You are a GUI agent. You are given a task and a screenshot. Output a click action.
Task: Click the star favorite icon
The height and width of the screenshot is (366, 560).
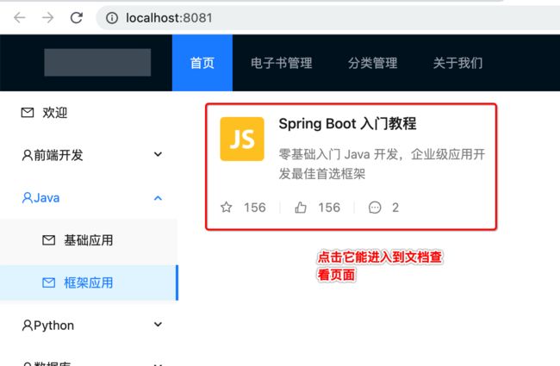[226, 207]
